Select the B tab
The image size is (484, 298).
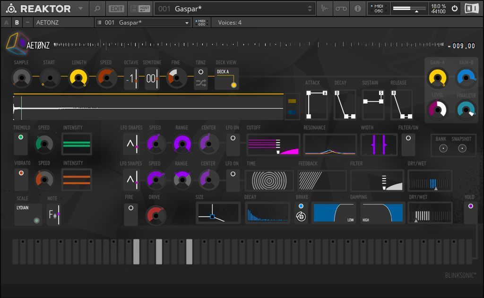[17, 22]
